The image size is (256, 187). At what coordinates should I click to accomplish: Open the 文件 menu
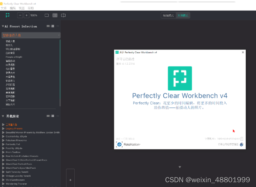[4, 8]
